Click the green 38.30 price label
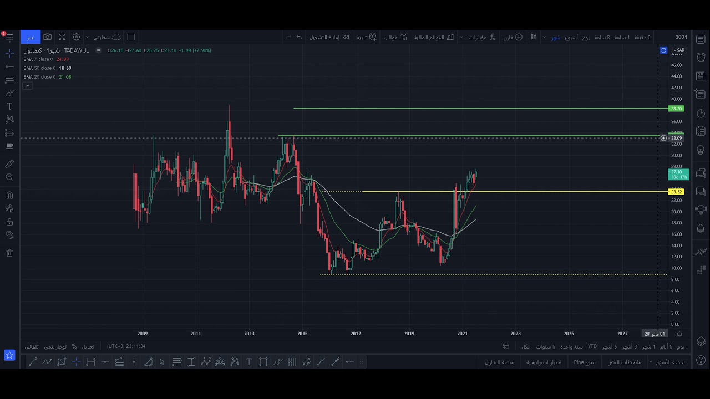710x399 pixels. (676, 109)
